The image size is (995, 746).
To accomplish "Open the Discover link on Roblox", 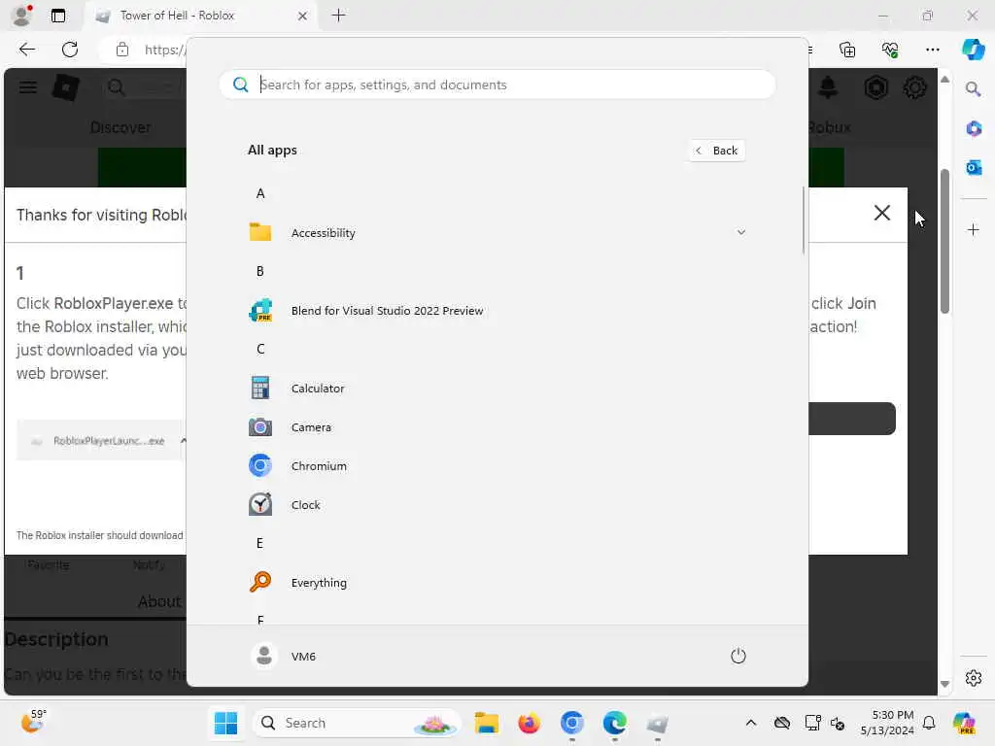I will click(120, 127).
